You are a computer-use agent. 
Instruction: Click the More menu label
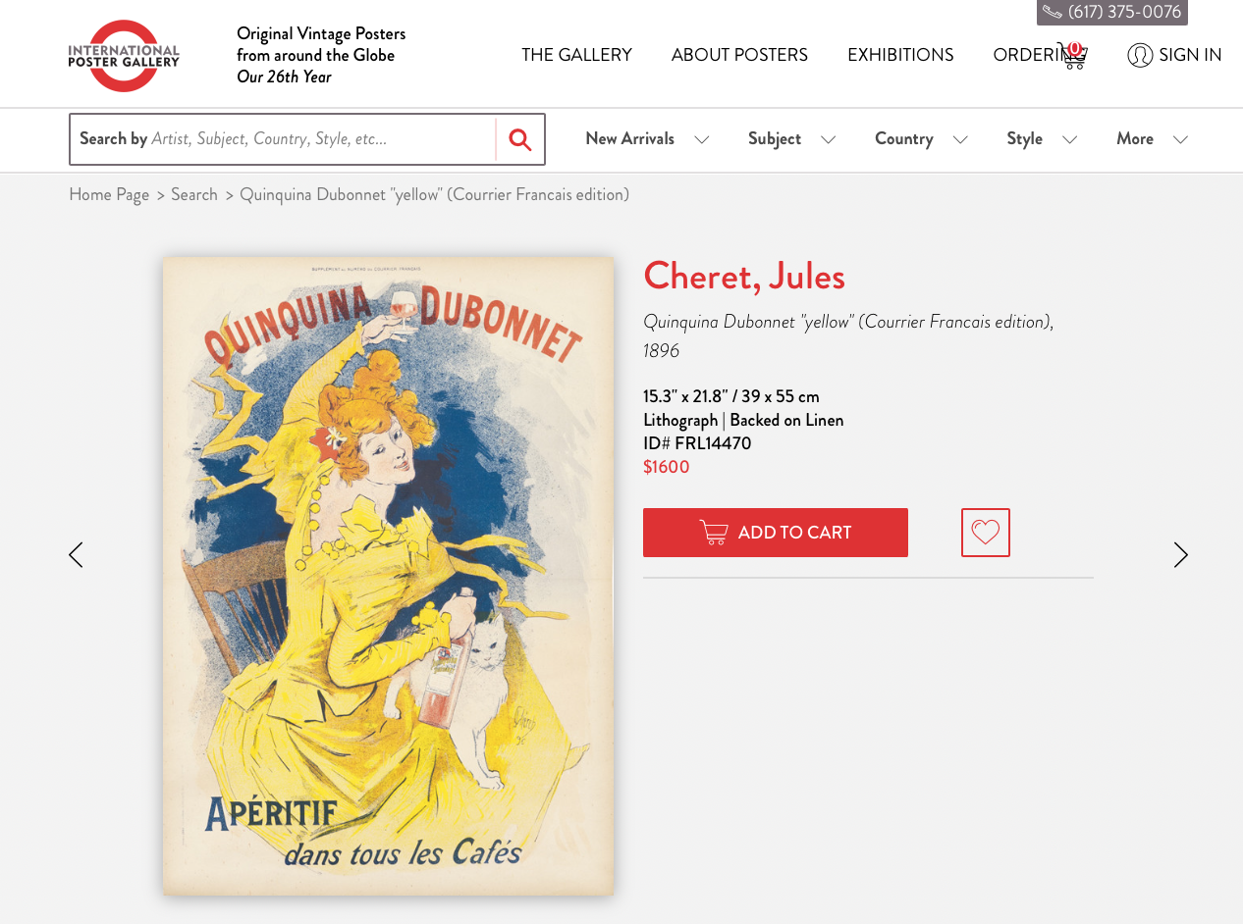[1135, 138]
